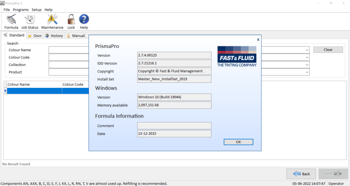
Task: Open the Setup menu
Action: tap(37, 10)
